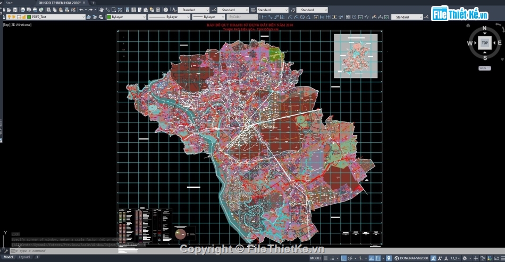Switch to the Start tab
This screenshot has height=262, width=505.
(10, 3)
